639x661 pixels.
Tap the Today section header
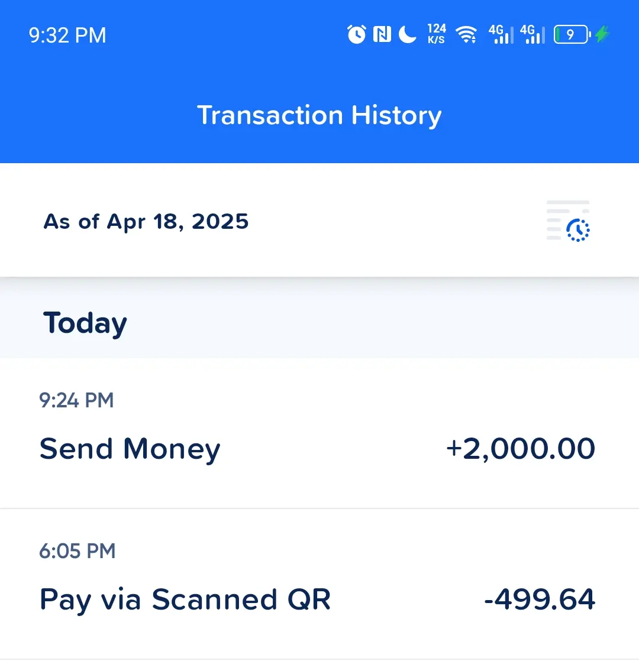point(85,323)
